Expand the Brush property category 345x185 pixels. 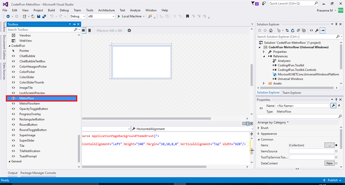(258, 128)
